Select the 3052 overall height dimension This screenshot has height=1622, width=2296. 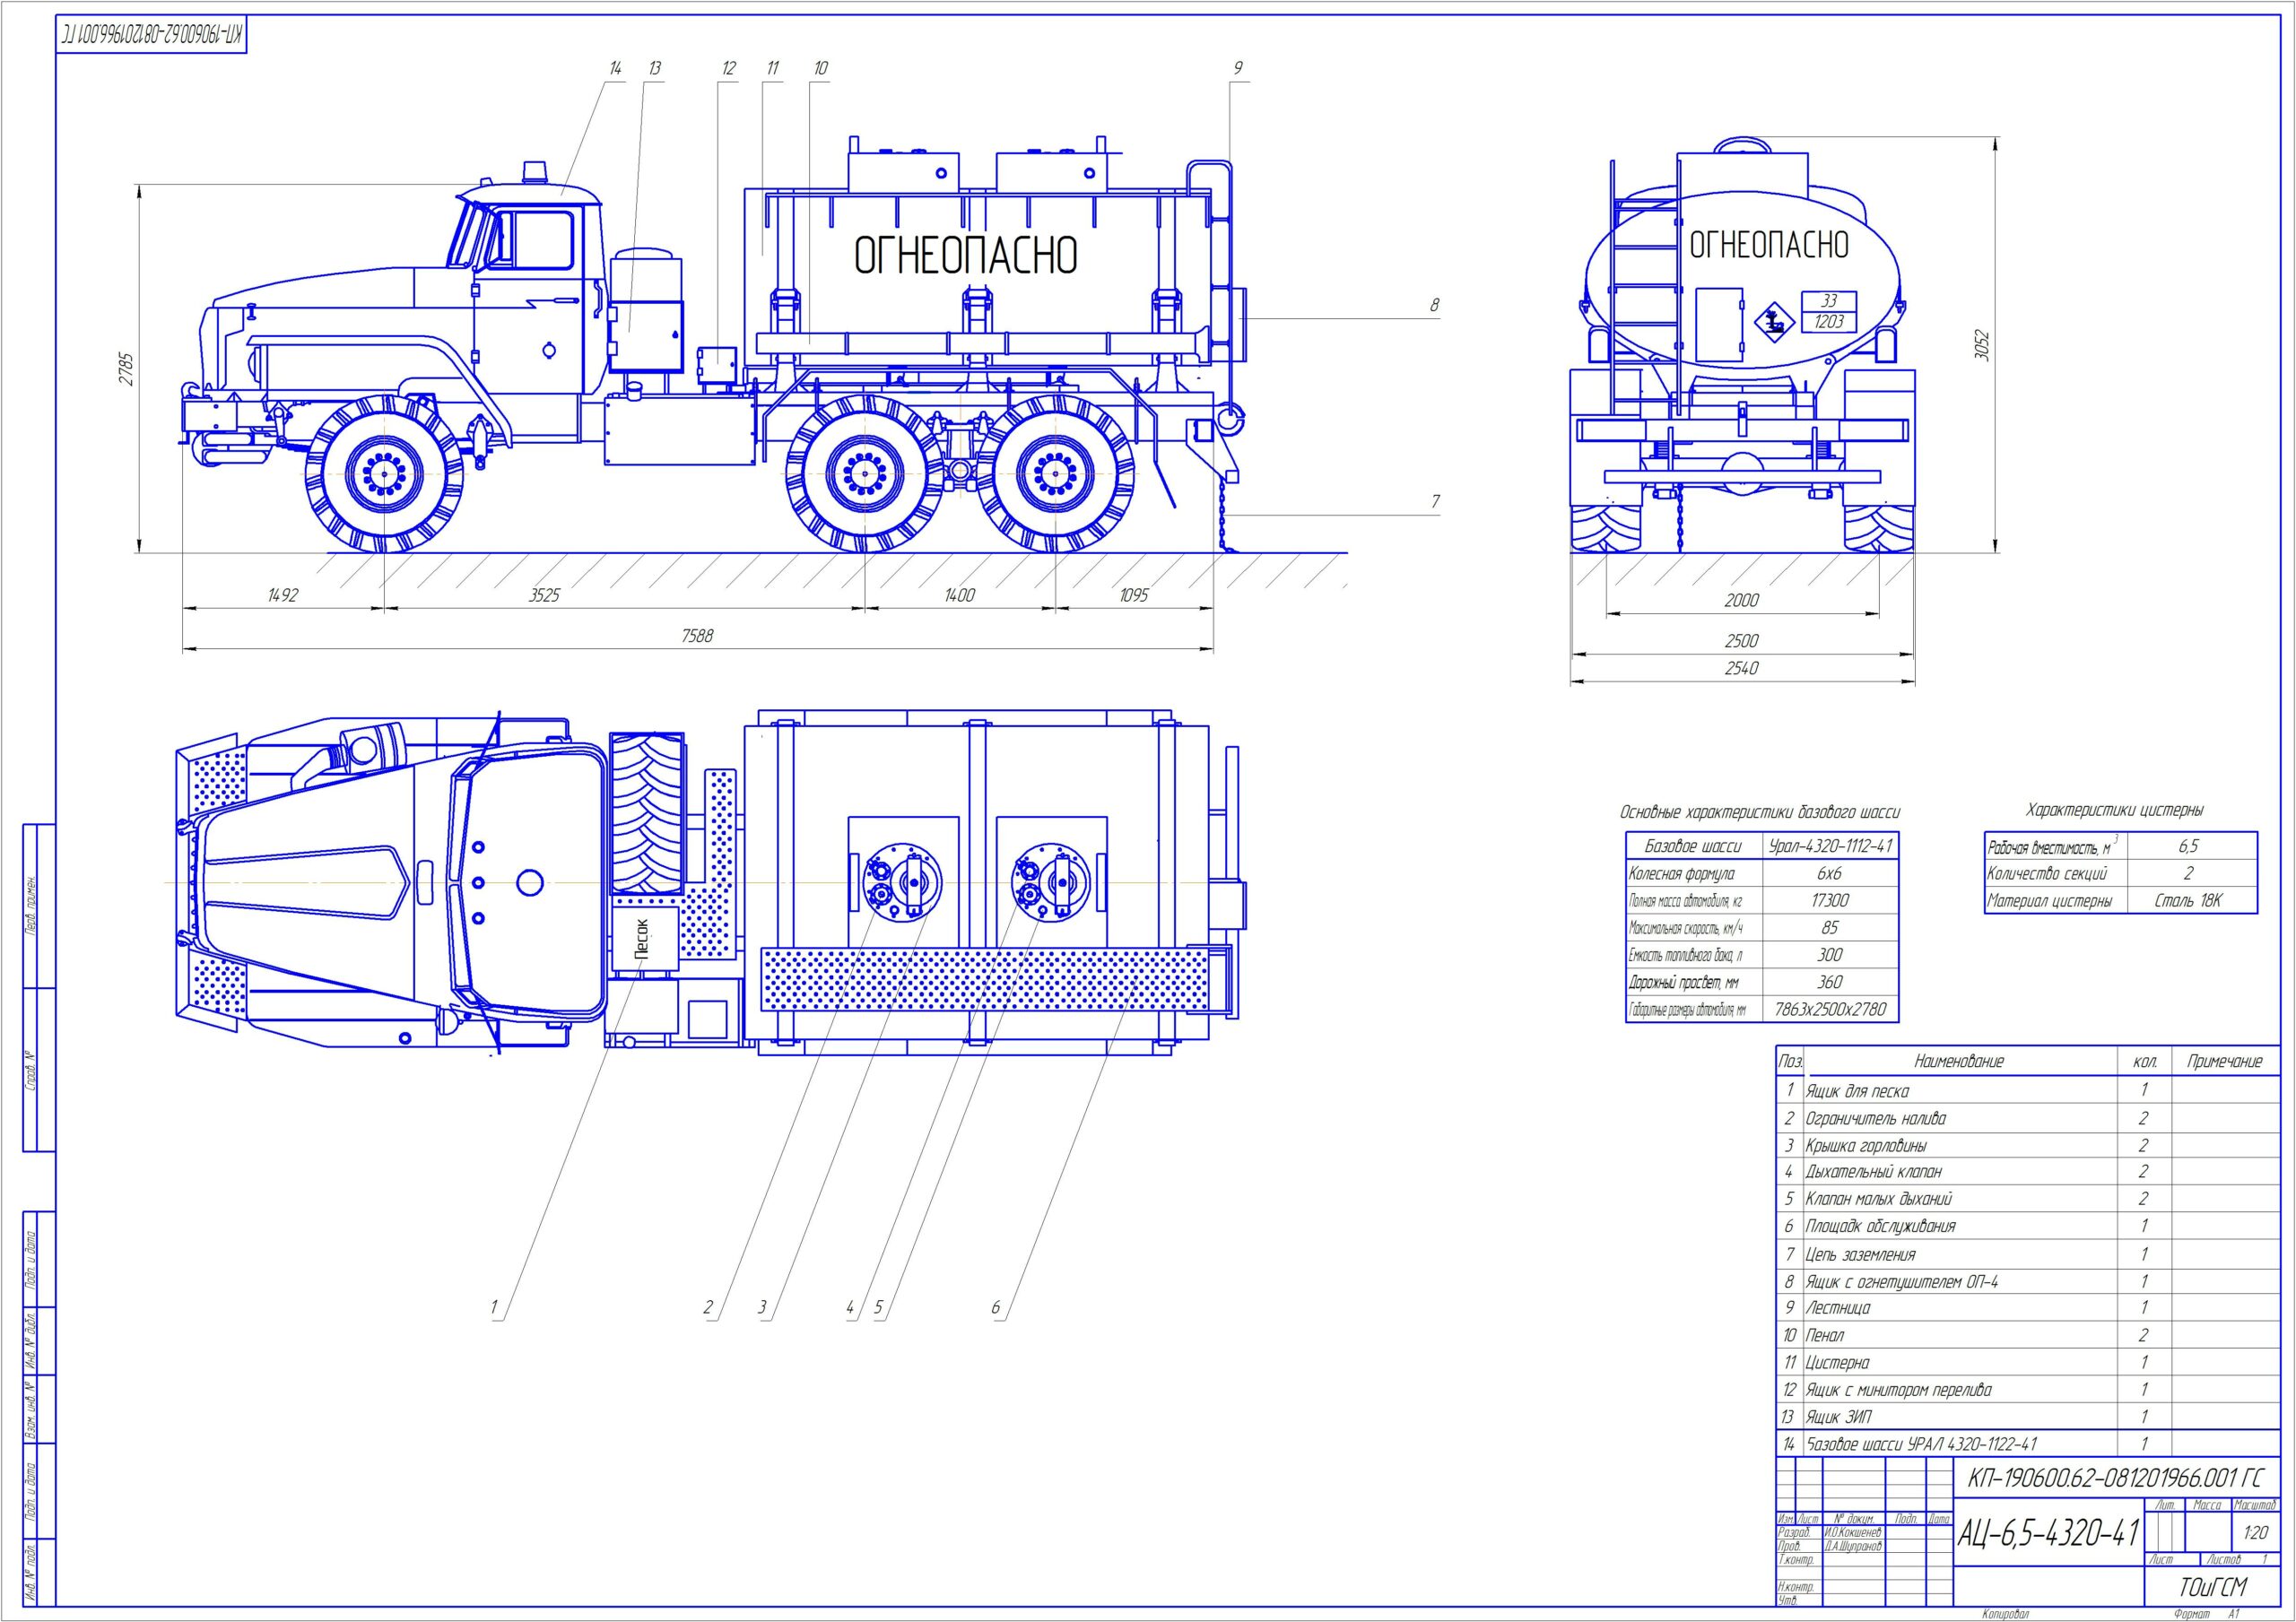pyautogui.click(x=1982, y=346)
